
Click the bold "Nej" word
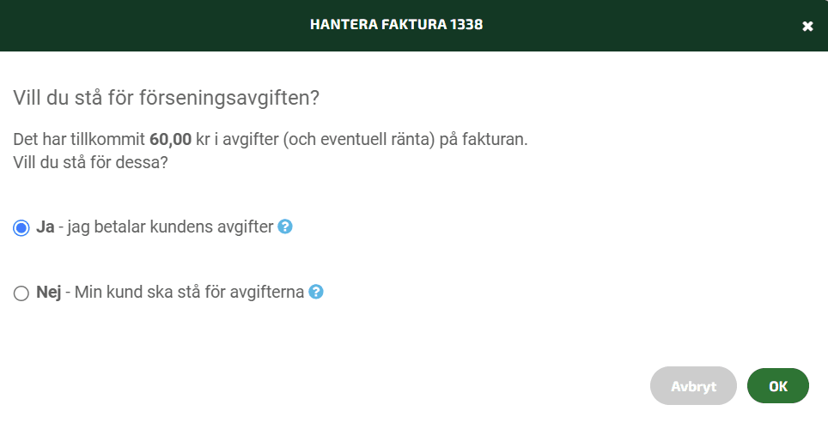tap(49, 293)
